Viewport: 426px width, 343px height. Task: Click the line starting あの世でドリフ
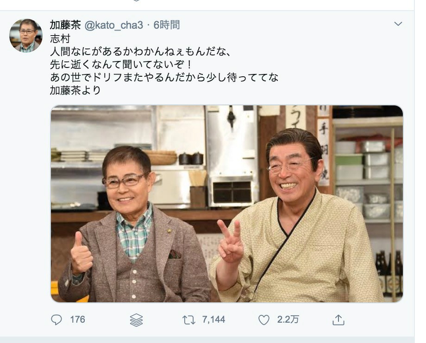(x=164, y=78)
